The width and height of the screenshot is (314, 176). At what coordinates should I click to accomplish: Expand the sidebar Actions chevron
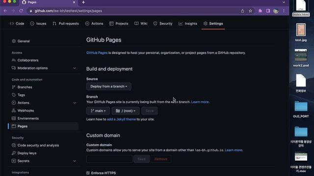tap(75, 103)
